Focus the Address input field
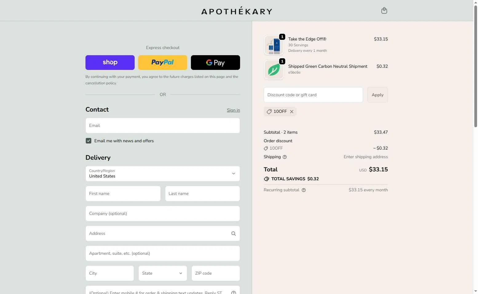 (163, 234)
